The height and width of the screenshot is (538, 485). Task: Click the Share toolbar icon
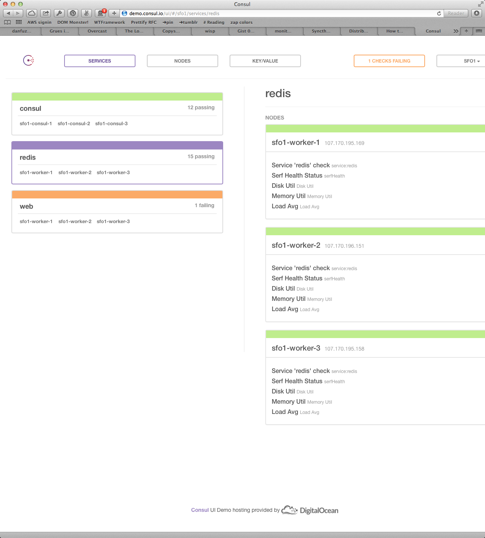tap(46, 13)
